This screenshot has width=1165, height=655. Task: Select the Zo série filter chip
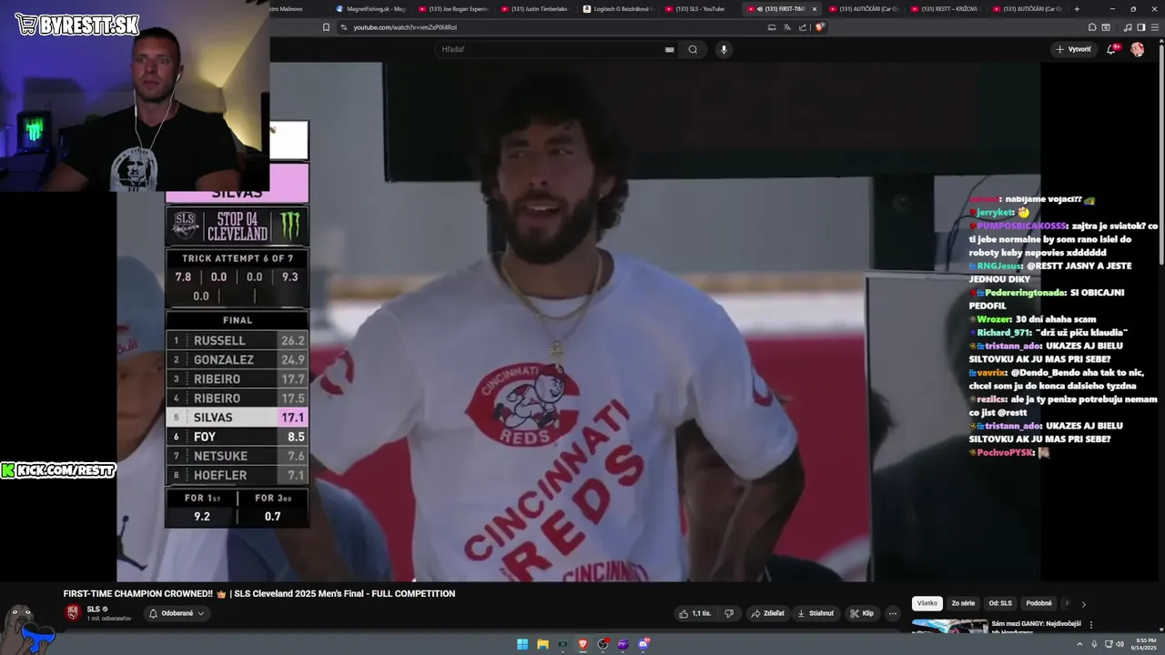click(x=963, y=603)
